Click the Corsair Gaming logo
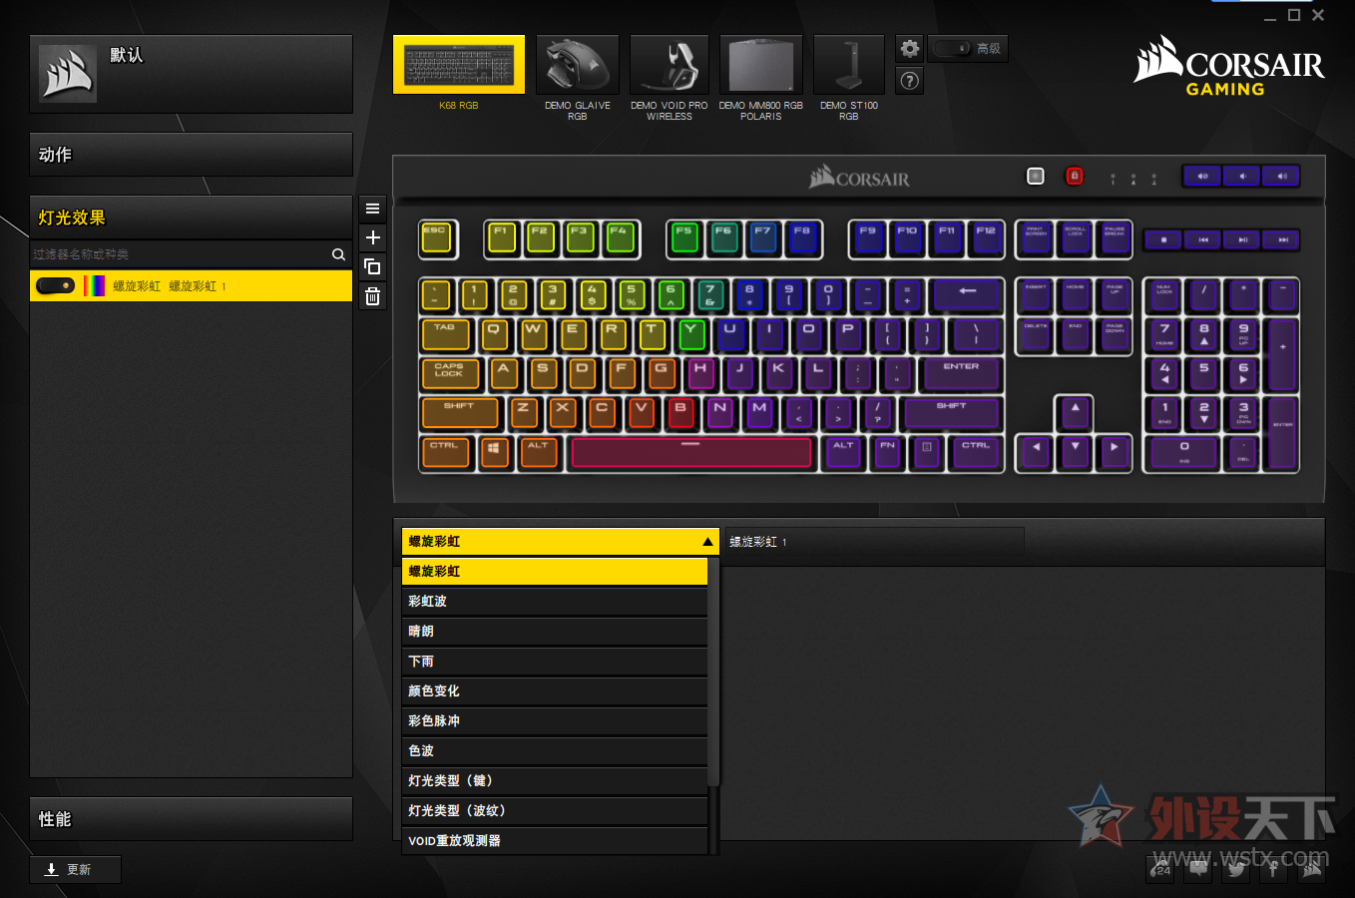Image resolution: width=1355 pixels, height=898 pixels. tap(1229, 66)
